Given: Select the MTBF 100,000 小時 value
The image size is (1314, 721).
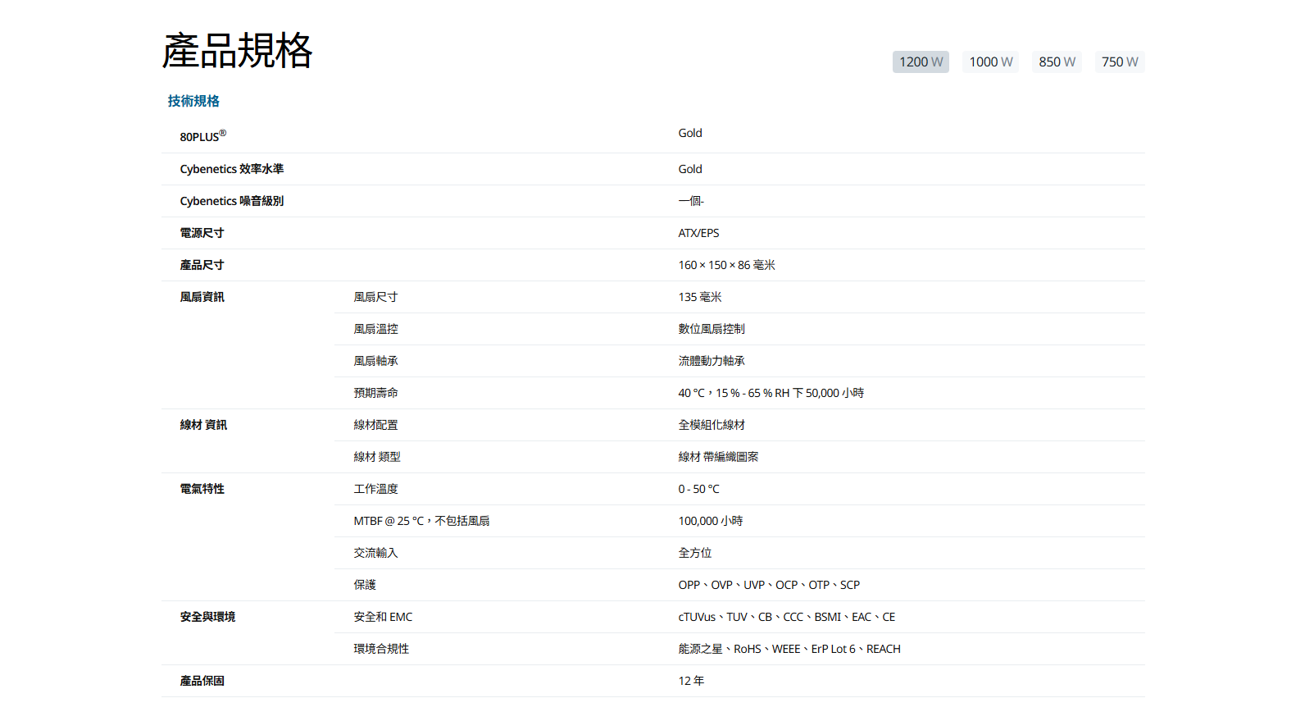Looking at the screenshot, I should tap(710, 521).
